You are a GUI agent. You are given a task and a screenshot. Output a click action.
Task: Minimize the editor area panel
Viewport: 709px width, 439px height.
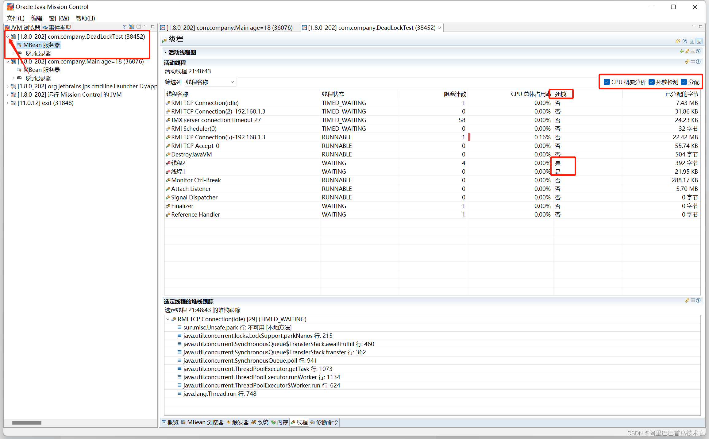[693, 26]
